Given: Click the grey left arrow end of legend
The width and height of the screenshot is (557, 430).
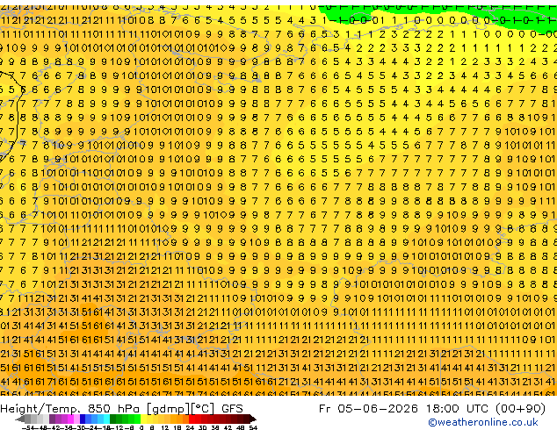Looking at the screenshot, I should 19,419.
